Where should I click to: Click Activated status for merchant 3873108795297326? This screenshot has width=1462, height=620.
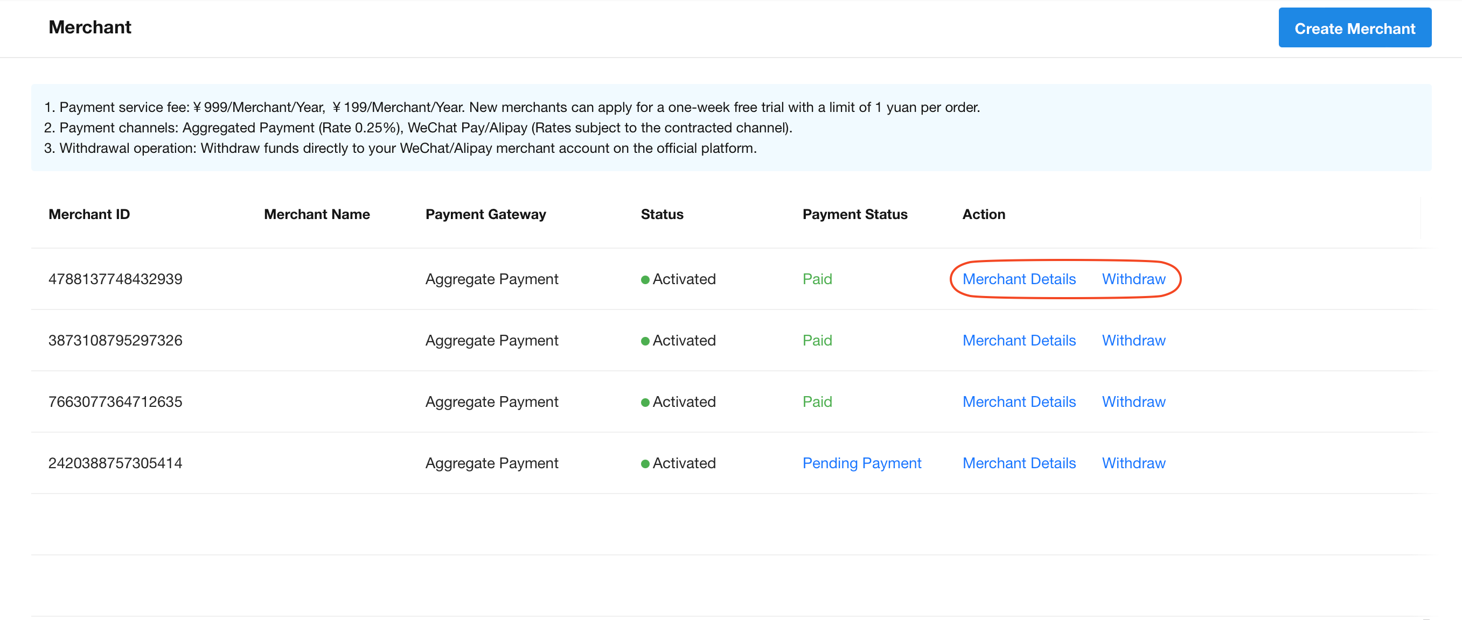tap(678, 340)
